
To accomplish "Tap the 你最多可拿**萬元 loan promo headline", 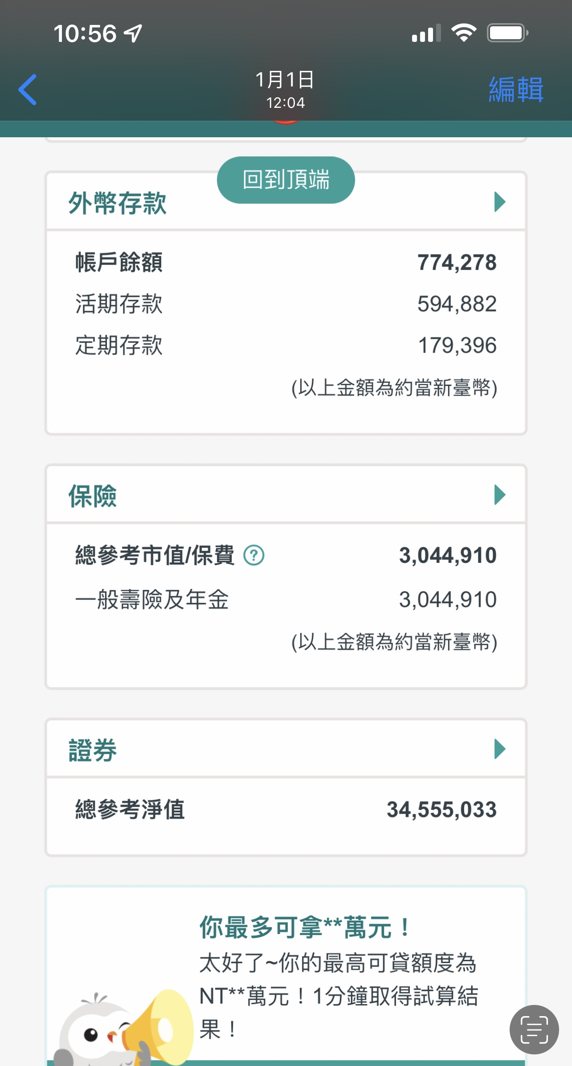I will pyautogui.click(x=305, y=927).
